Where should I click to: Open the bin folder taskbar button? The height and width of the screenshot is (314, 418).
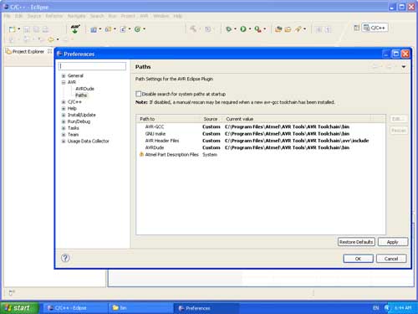click(140, 308)
